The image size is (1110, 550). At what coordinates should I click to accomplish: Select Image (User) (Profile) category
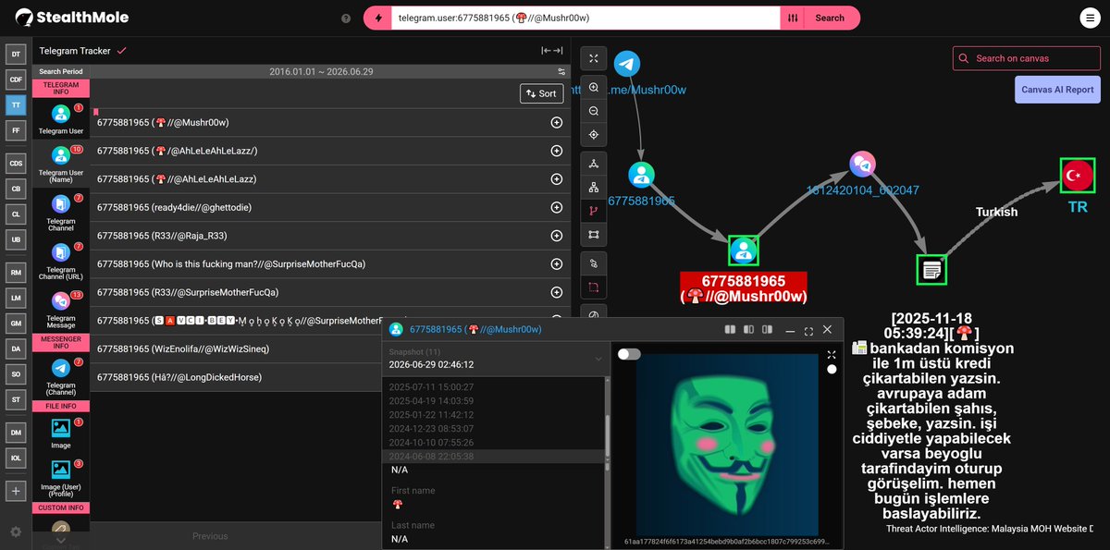[61, 475]
